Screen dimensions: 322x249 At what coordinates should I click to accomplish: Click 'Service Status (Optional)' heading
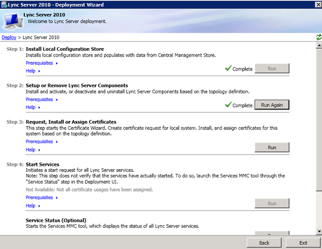[56, 220]
